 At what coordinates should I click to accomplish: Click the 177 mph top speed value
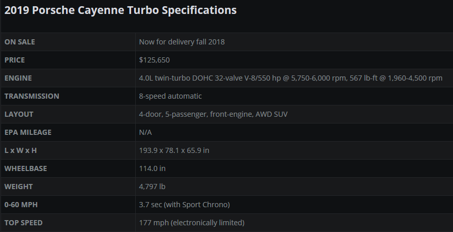point(191,223)
